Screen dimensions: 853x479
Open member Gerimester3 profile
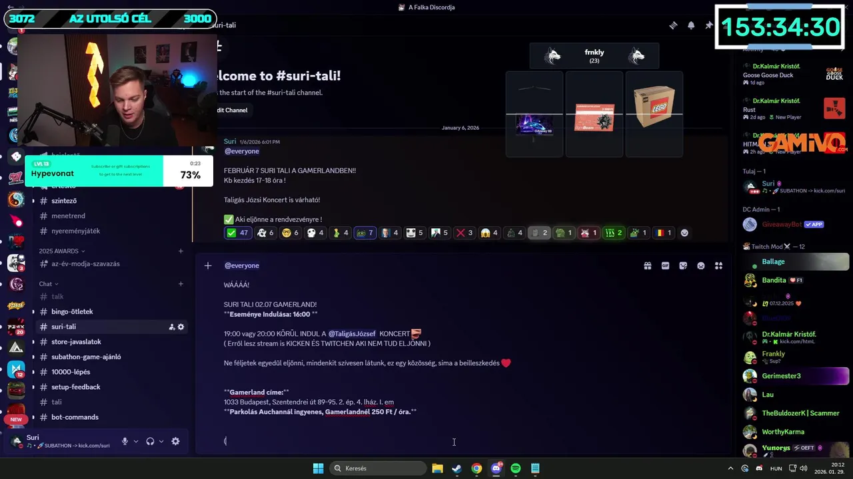tap(796, 376)
